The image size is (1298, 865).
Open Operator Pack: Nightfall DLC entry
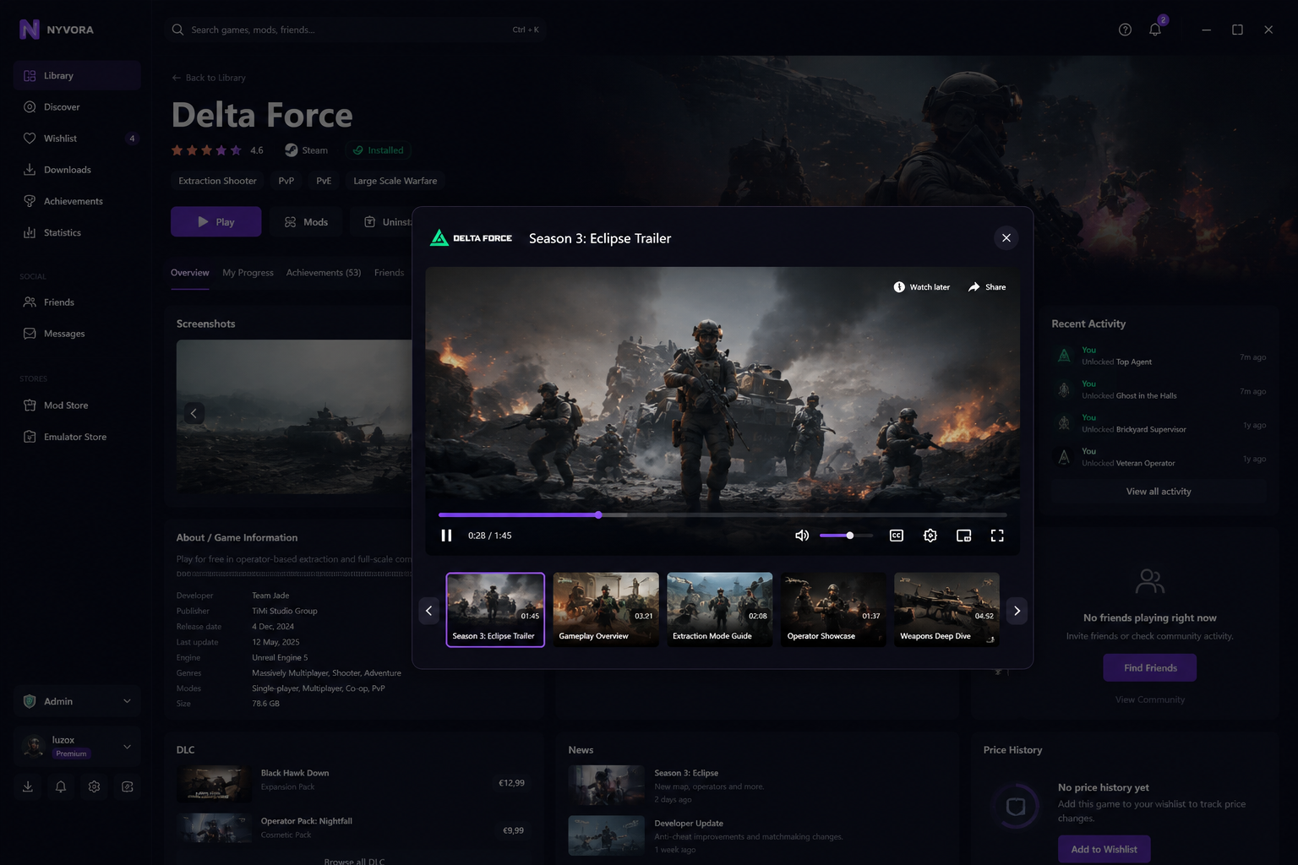click(354, 830)
